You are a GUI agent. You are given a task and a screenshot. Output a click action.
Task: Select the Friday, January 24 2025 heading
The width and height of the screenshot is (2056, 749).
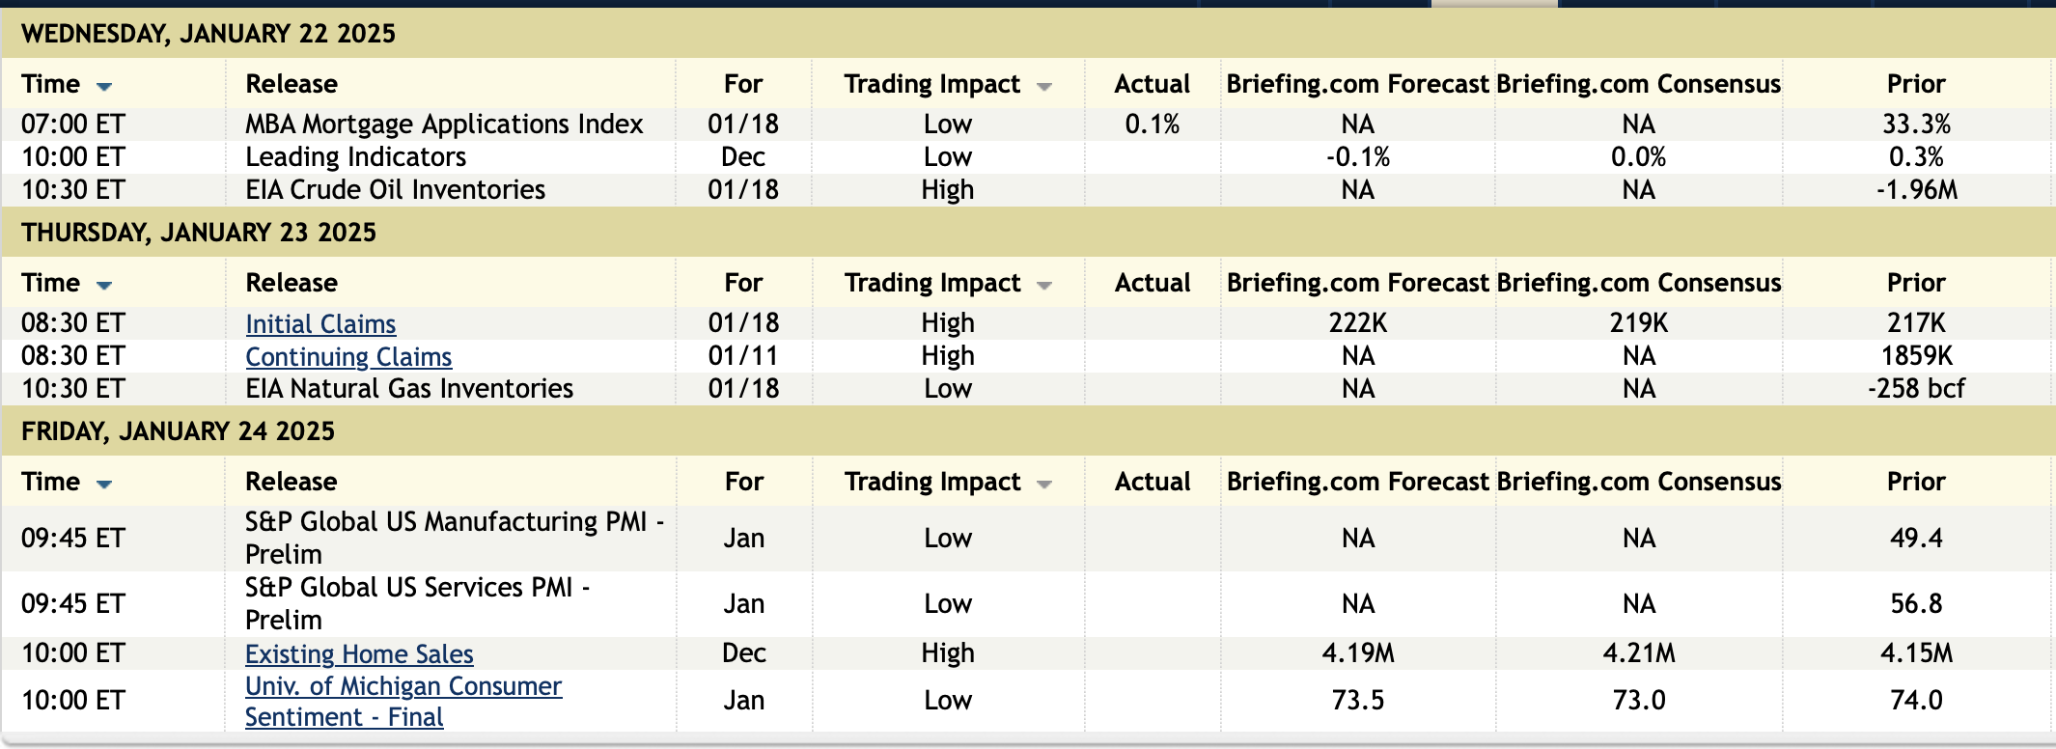179,431
